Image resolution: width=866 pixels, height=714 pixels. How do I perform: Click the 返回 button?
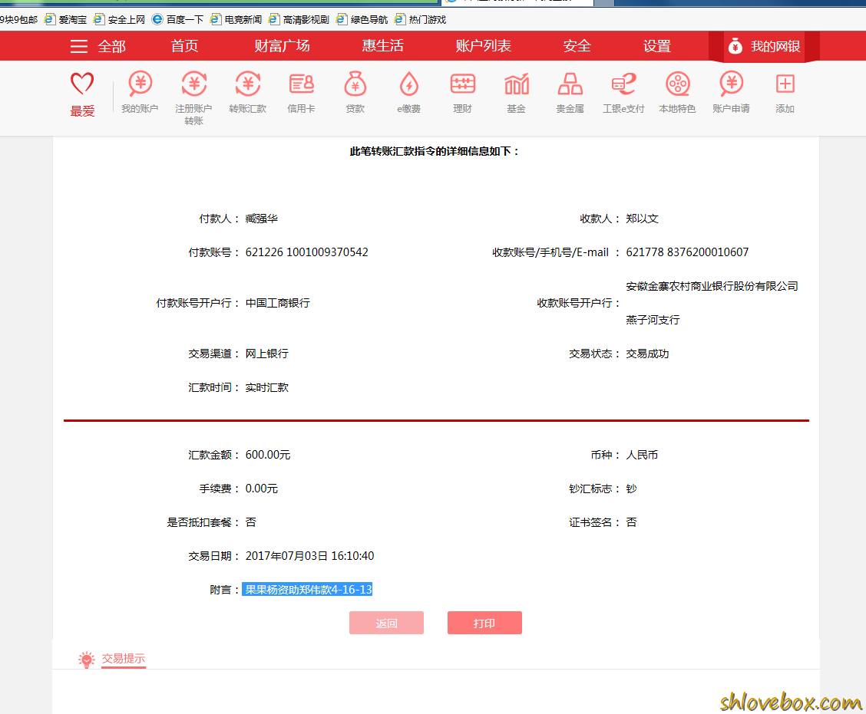387,623
